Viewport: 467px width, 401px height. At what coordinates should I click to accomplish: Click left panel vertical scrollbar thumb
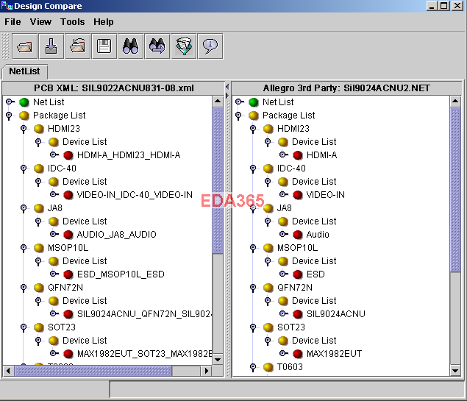coord(218,180)
